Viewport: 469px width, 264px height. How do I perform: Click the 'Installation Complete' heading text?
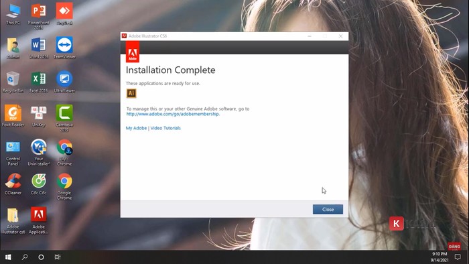pyautogui.click(x=170, y=70)
